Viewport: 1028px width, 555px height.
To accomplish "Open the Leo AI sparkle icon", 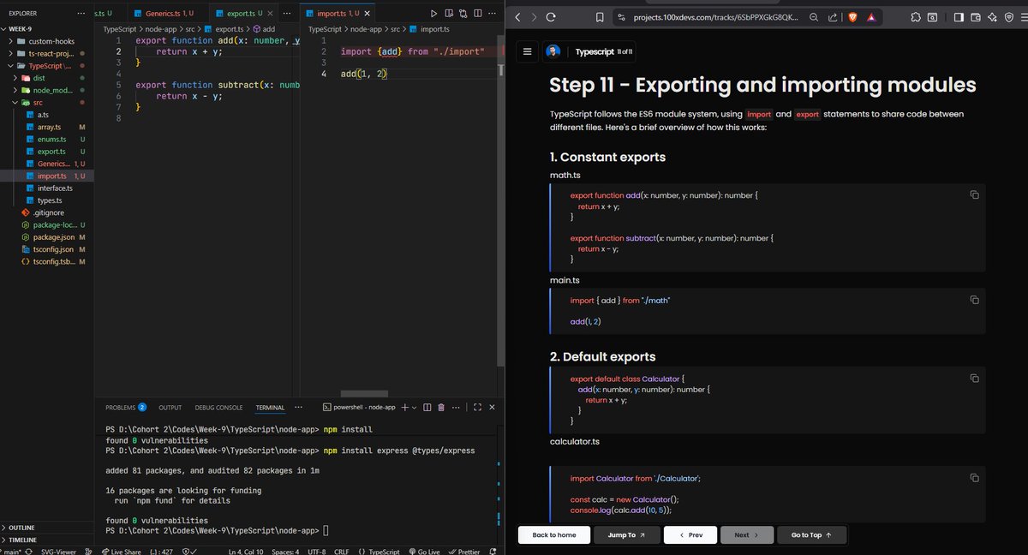I will (992, 17).
